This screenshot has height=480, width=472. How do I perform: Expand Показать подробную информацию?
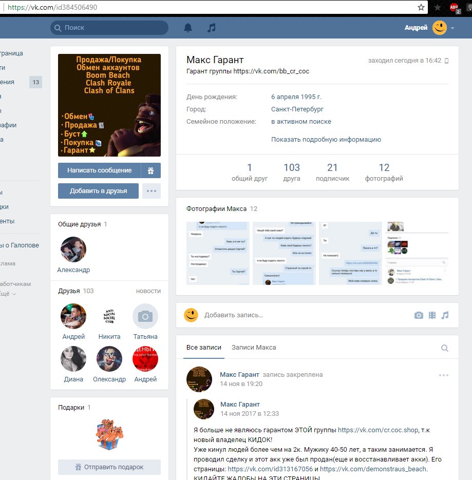tap(326, 140)
